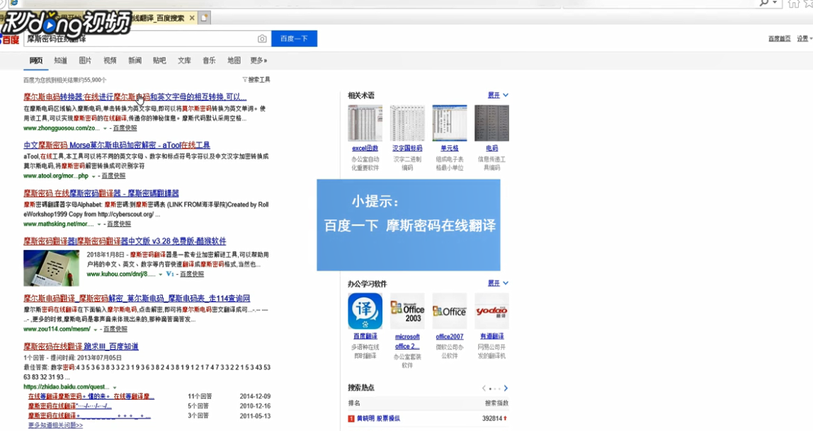The height and width of the screenshot is (431, 813).
Task: Open 百度快照 for zou114.com result
Action: [x=115, y=329]
